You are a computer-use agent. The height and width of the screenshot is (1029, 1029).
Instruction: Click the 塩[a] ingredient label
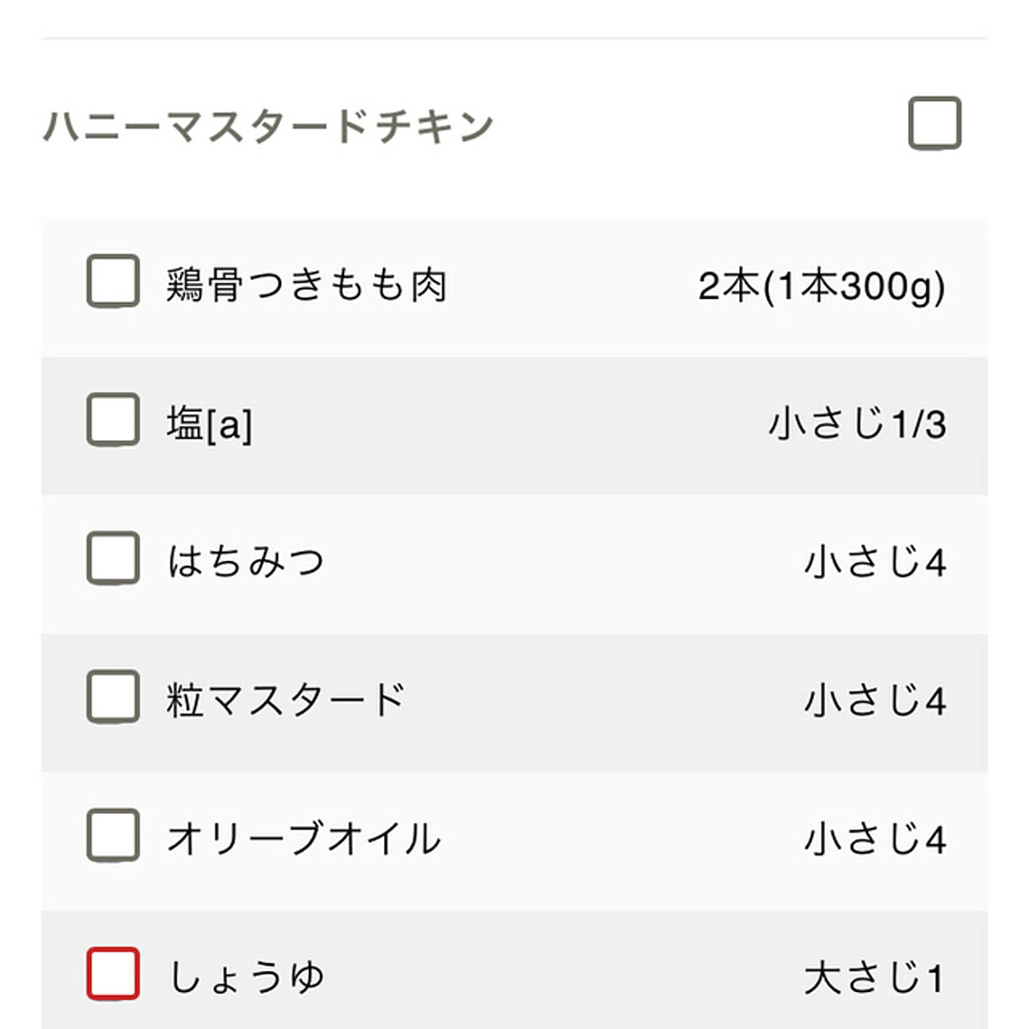pyautogui.click(x=209, y=423)
